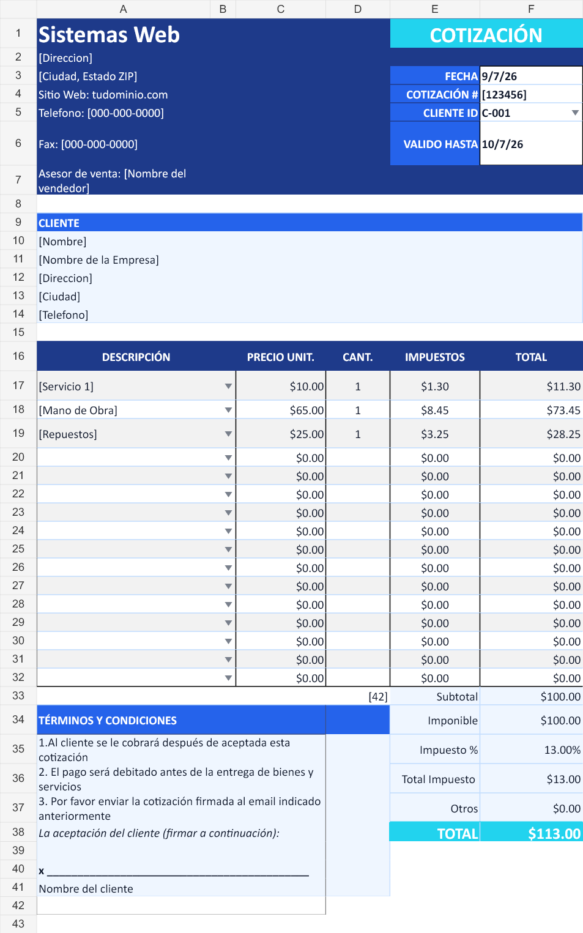Click the $10.00 unit price cell
The width and height of the screenshot is (583, 933).
click(281, 386)
